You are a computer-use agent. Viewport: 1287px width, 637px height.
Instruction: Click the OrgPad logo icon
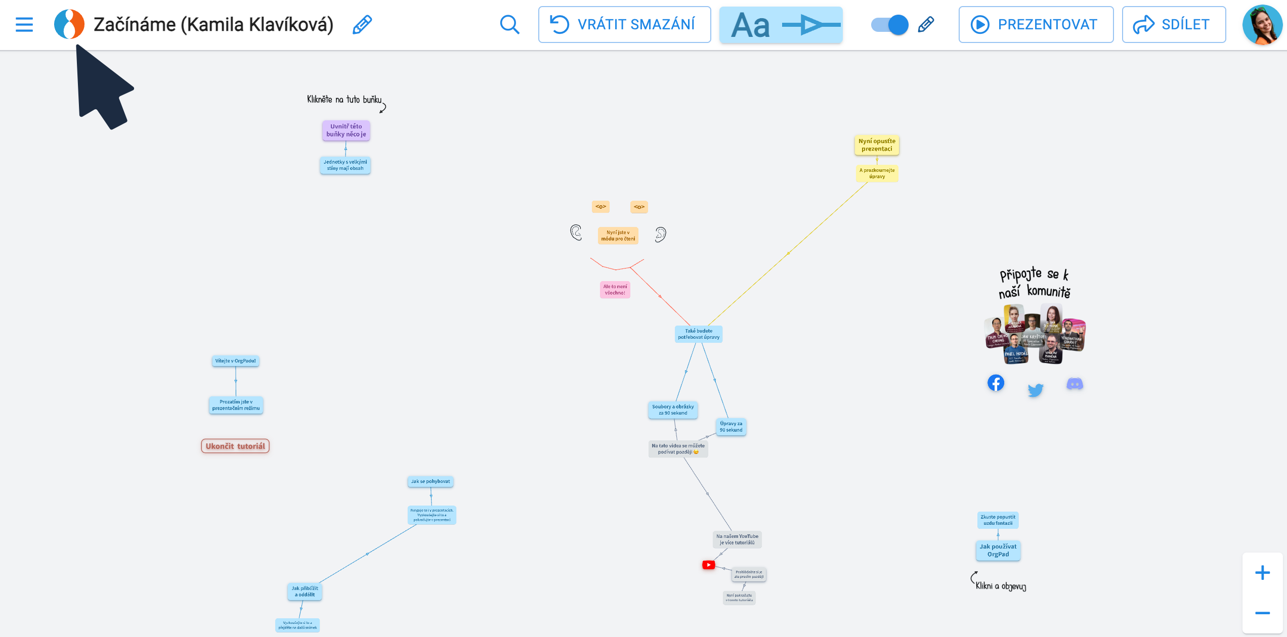click(69, 24)
